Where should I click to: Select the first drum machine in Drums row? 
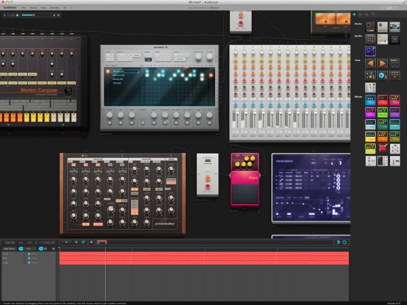(370, 26)
